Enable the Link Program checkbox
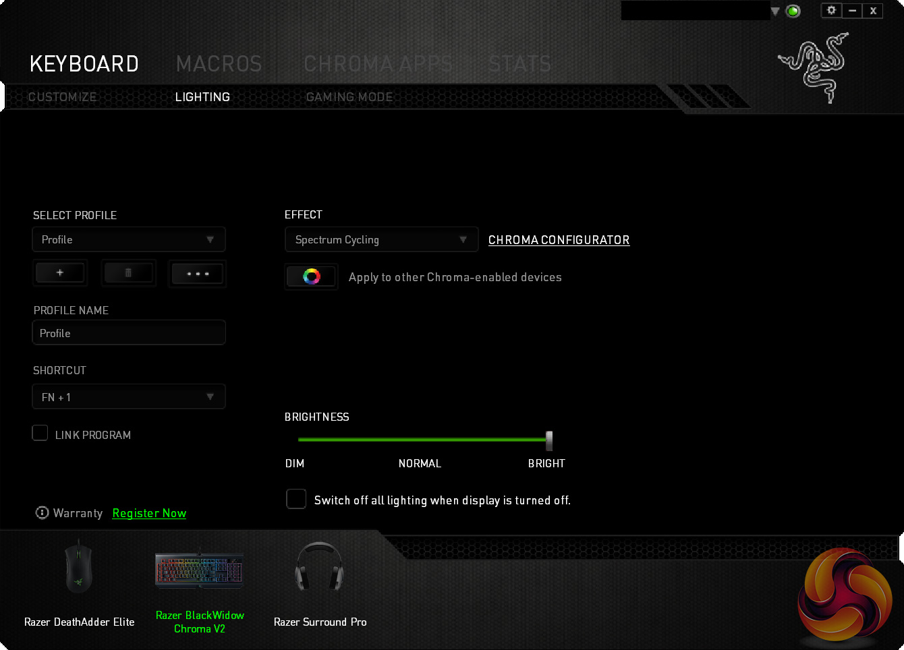The image size is (904, 650). (40, 433)
